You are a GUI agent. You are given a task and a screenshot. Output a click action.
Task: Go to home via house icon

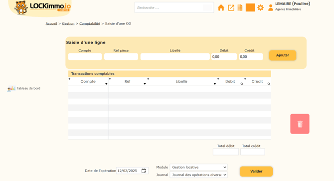click(x=221, y=7)
